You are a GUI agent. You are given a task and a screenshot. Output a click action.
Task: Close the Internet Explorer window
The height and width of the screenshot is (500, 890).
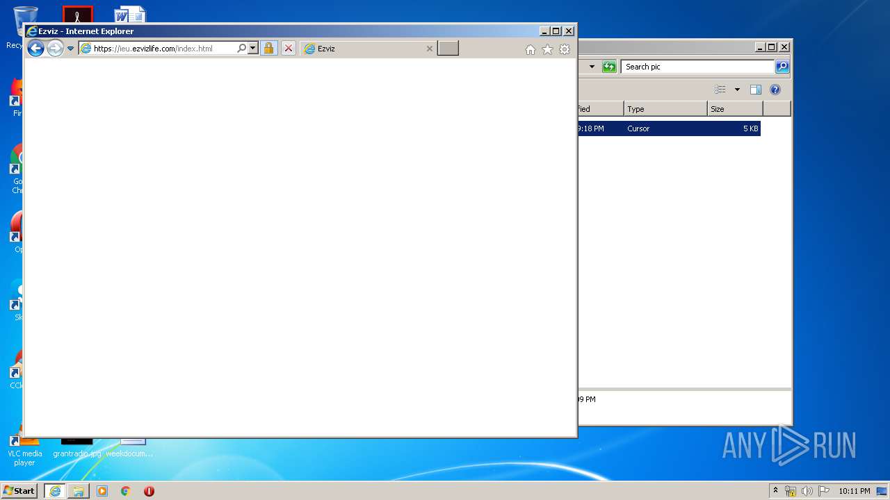pos(569,31)
